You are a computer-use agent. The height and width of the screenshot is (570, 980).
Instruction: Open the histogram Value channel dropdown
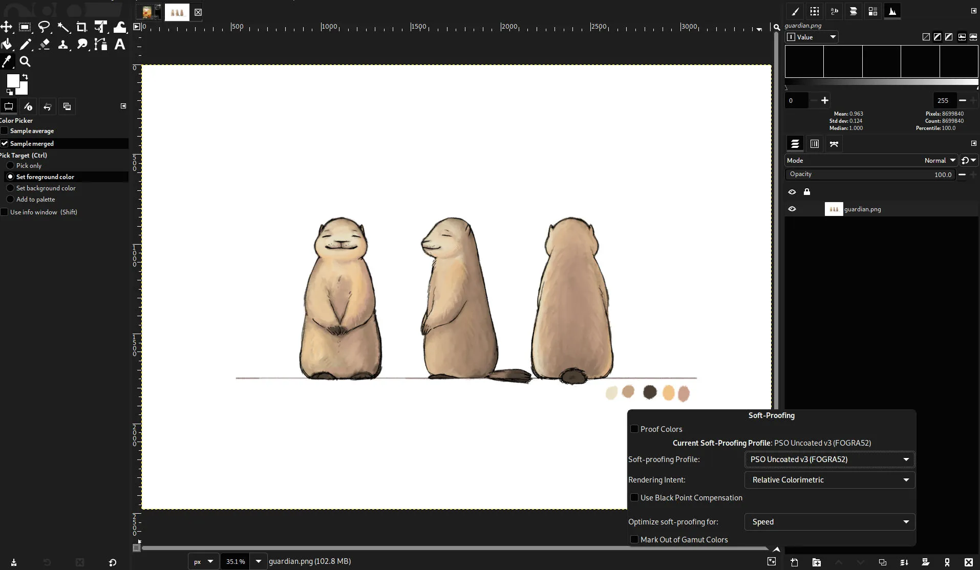[811, 37]
